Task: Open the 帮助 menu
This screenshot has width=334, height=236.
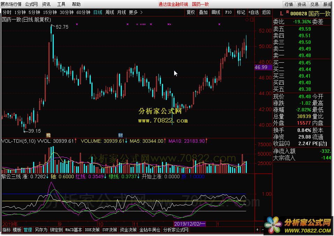Action: 76,4
